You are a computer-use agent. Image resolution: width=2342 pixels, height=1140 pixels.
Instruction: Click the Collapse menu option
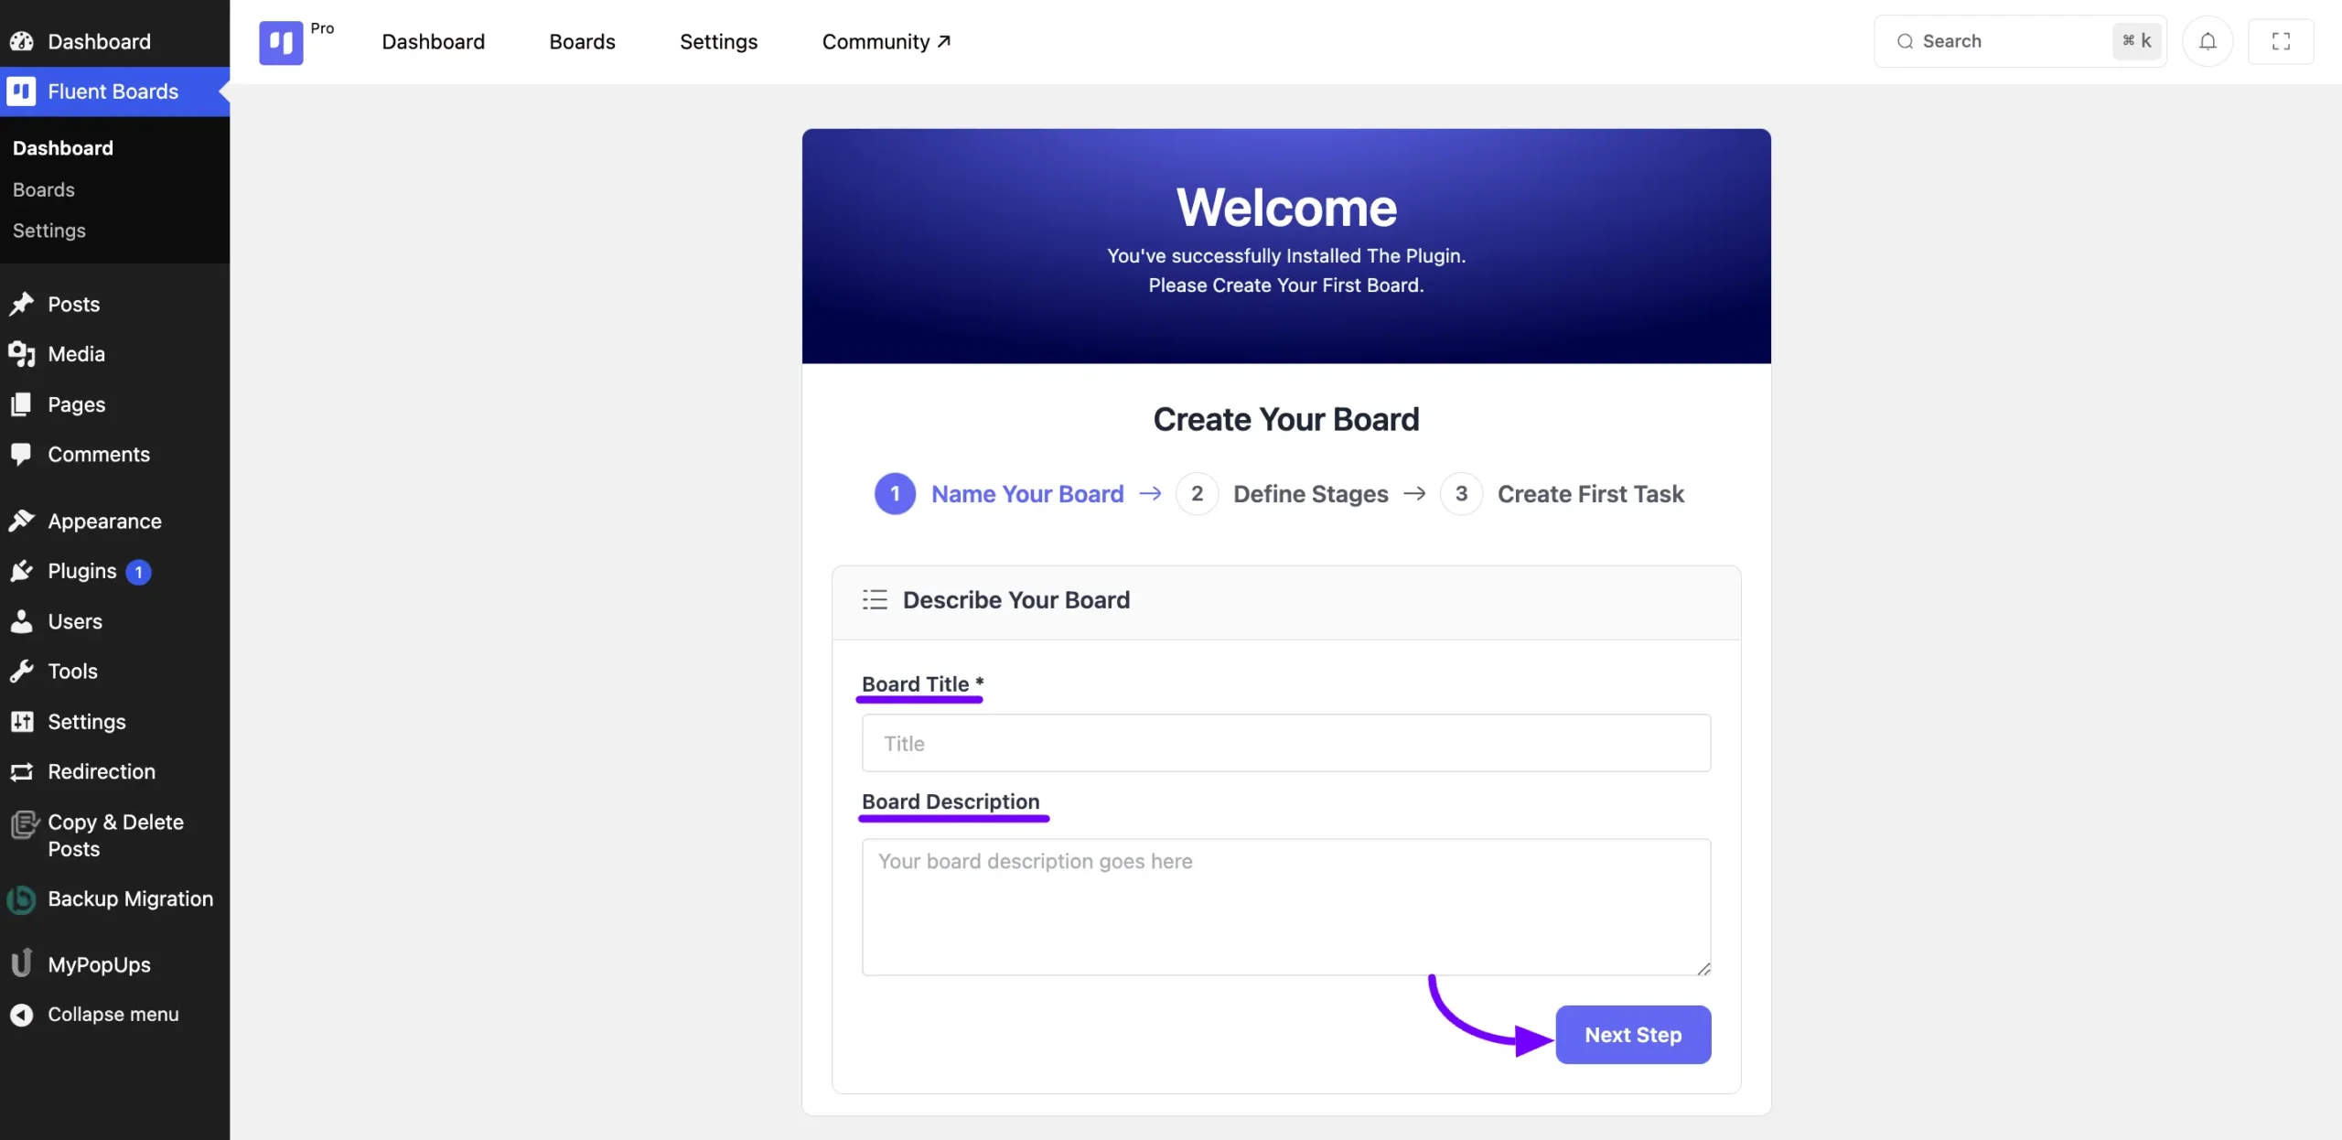[x=112, y=1013]
